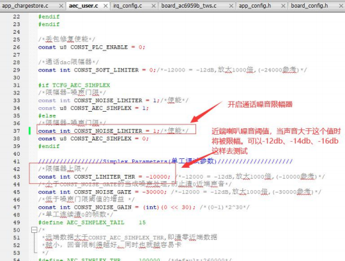Open the irq_config.c tab

tap(127, 6)
